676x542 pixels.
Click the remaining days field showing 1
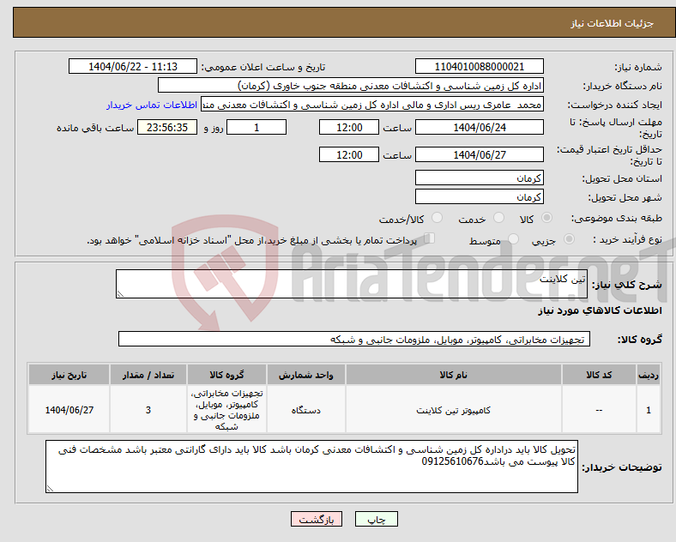257,128
